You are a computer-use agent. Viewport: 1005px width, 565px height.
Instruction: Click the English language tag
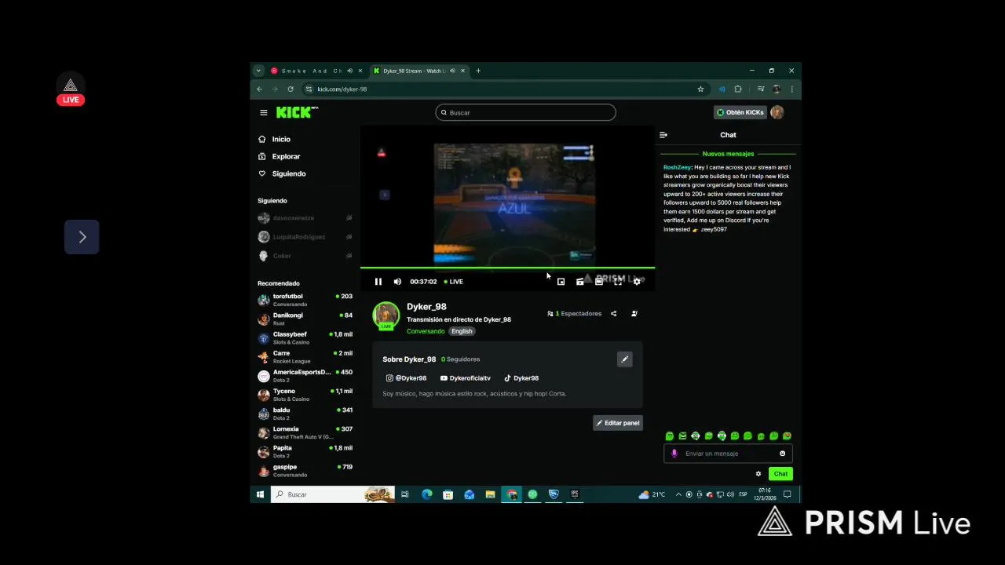click(x=462, y=331)
